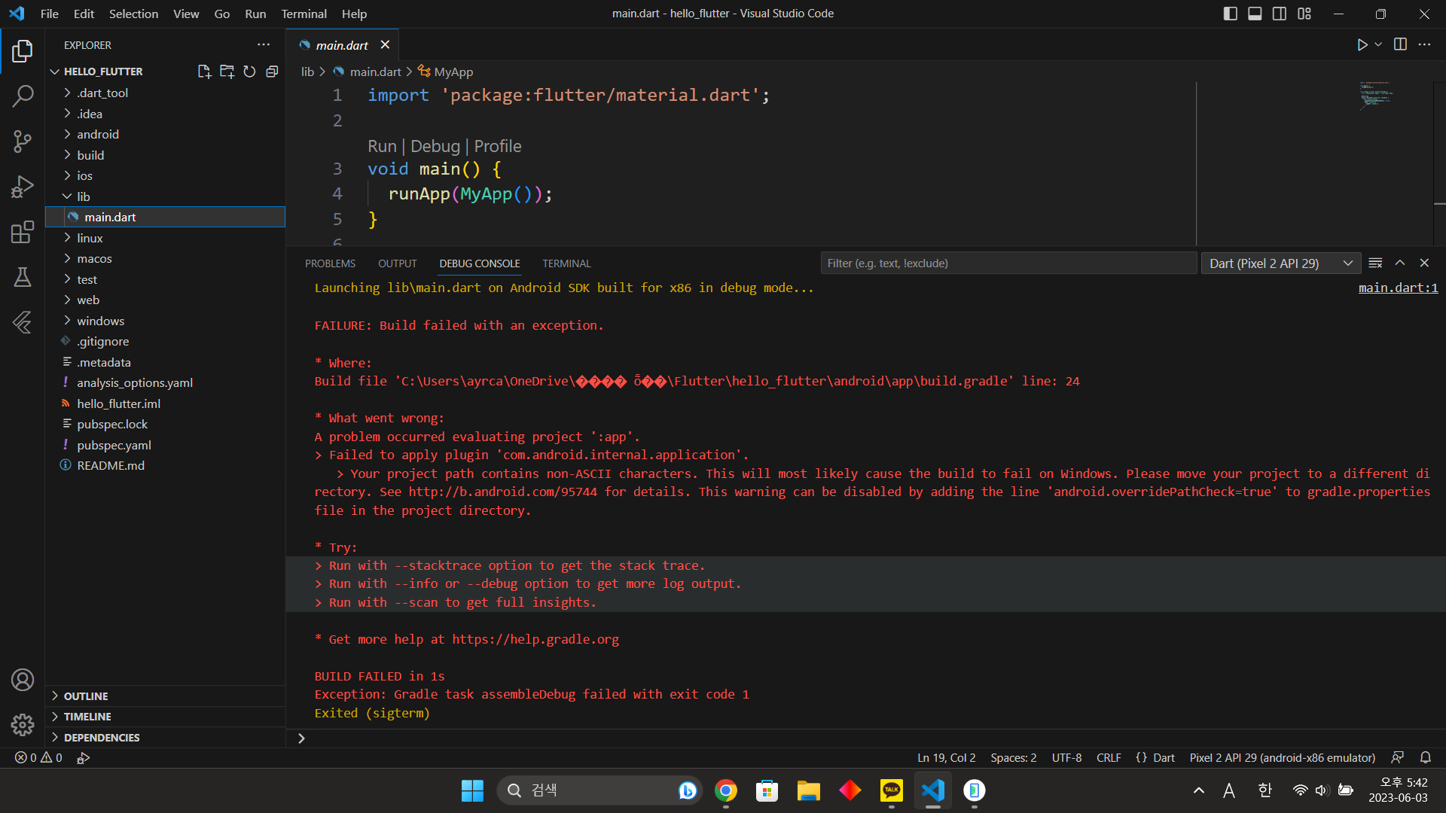1446x813 pixels.
Task: Customize layout from the title bar
Action: click(1304, 14)
